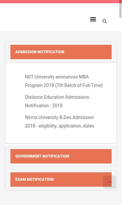Open NIIT University announces MBA link
Image resolution: width=122 pixels, height=205 pixels.
point(64,81)
